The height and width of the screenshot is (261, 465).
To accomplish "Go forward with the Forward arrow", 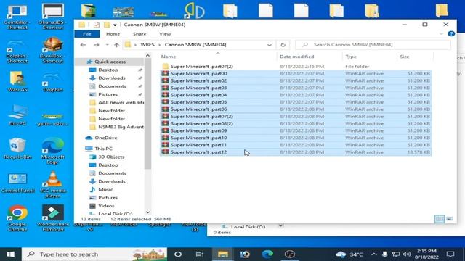I will [x=97, y=45].
